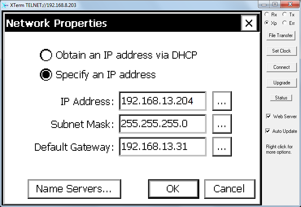Open the ellipsis button beside Default Gateway
This screenshot has height=207, width=301.
click(222, 147)
